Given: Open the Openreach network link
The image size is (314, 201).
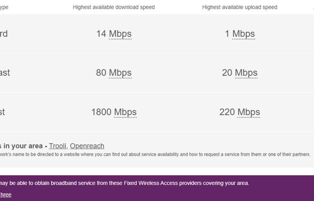Looking at the screenshot, I should (87, 146).
